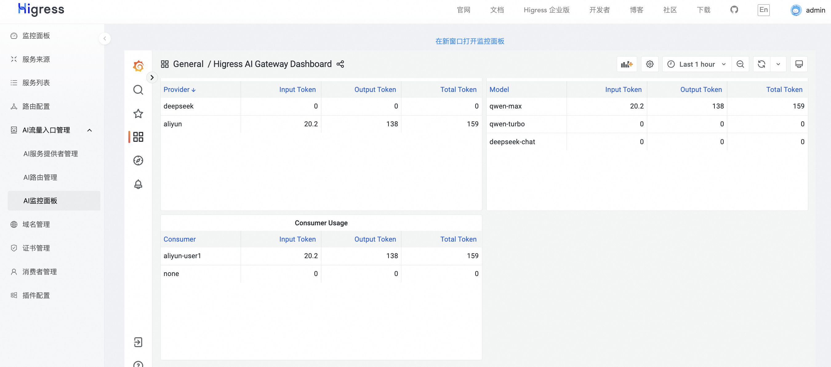The height and width of the screenshot is (367, 831).
Task: Open the Last 1 hour time picker
Action: tap(697, 64)
